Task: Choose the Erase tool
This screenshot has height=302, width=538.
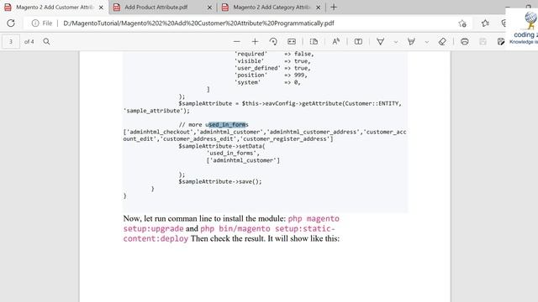Action: (x=442, y=41)
